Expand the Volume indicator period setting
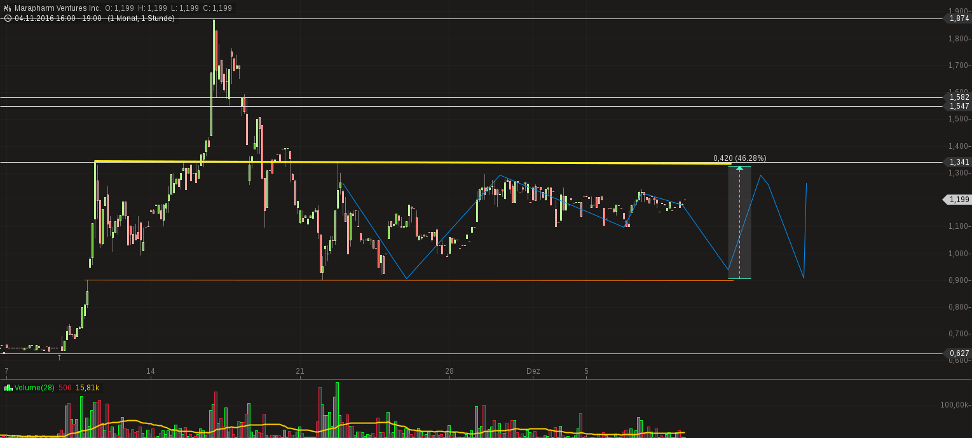This screenshot has height=438, width=972. point(47,388)
